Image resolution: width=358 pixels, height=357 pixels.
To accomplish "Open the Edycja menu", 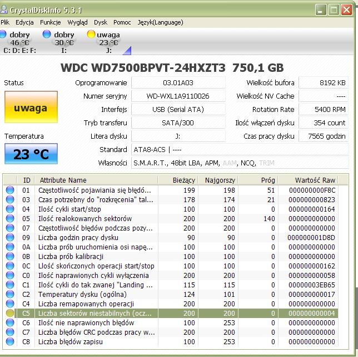I will 24,22.
